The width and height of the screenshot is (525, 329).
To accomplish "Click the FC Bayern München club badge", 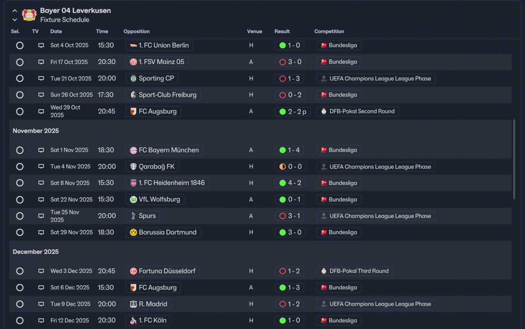I will (x=133, y=150).
